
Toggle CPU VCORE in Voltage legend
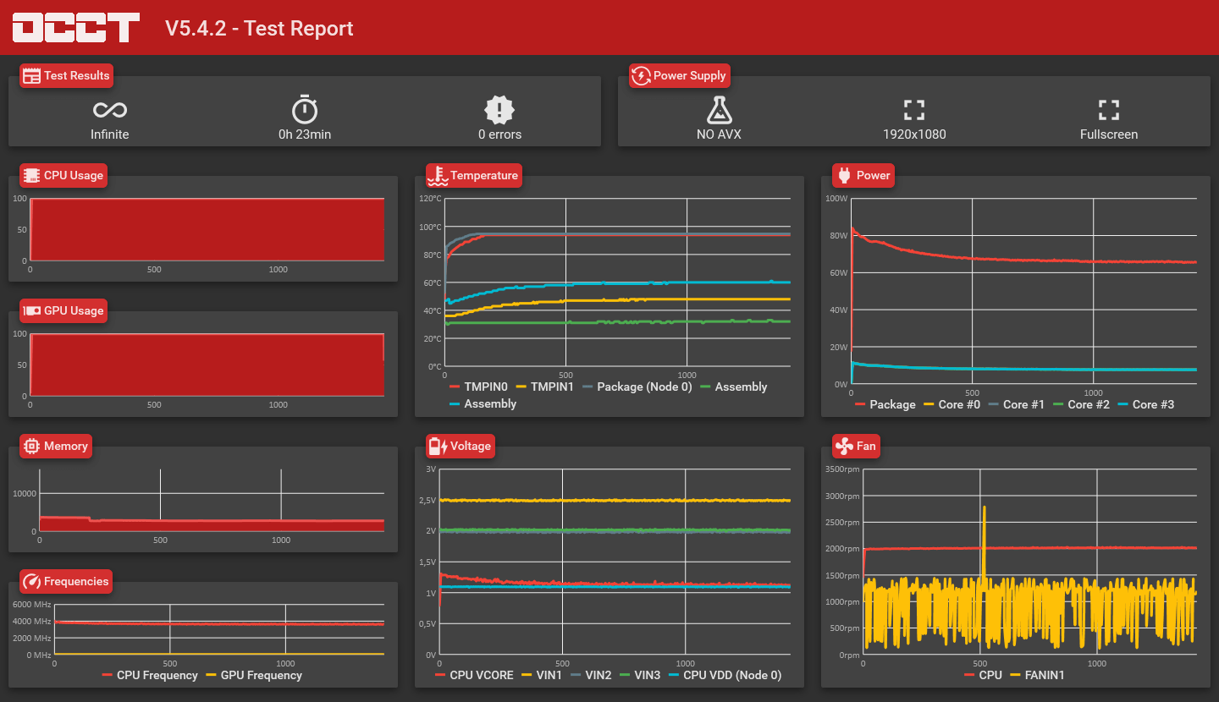tap(474, 675)
